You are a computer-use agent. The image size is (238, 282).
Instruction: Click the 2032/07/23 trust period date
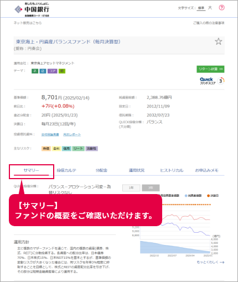(x=158, y=115)
